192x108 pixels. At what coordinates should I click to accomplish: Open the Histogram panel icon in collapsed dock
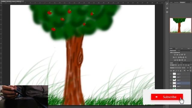pos(167,8)
